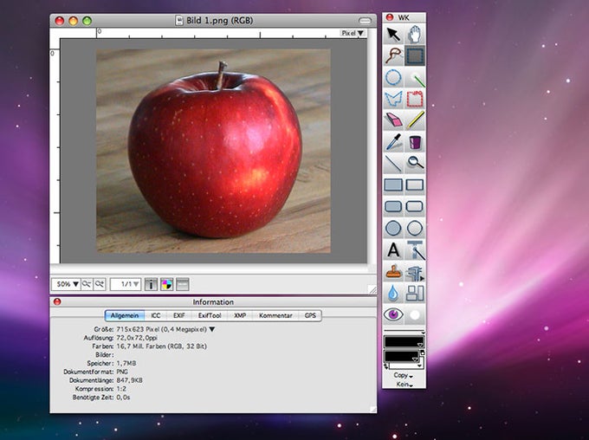Select the Hand tool
The width and height of the screenshot is (589, 440).
pyautogui.click(x=415, y=34)
